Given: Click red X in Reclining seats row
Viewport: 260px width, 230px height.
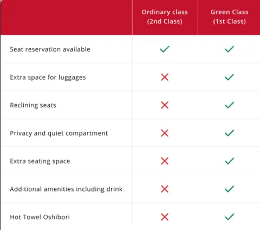Looking at the screenshot, I should (165, 105).
